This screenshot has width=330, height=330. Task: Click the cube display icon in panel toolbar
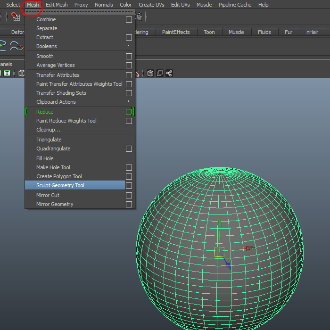[x=150, y=73]
